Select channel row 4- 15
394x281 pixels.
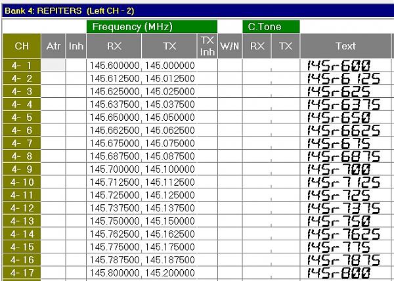pyautogui.click(x=22, y=247)
